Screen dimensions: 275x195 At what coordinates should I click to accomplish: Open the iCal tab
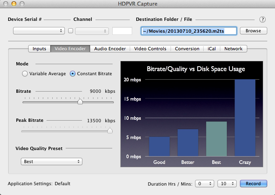212,49
